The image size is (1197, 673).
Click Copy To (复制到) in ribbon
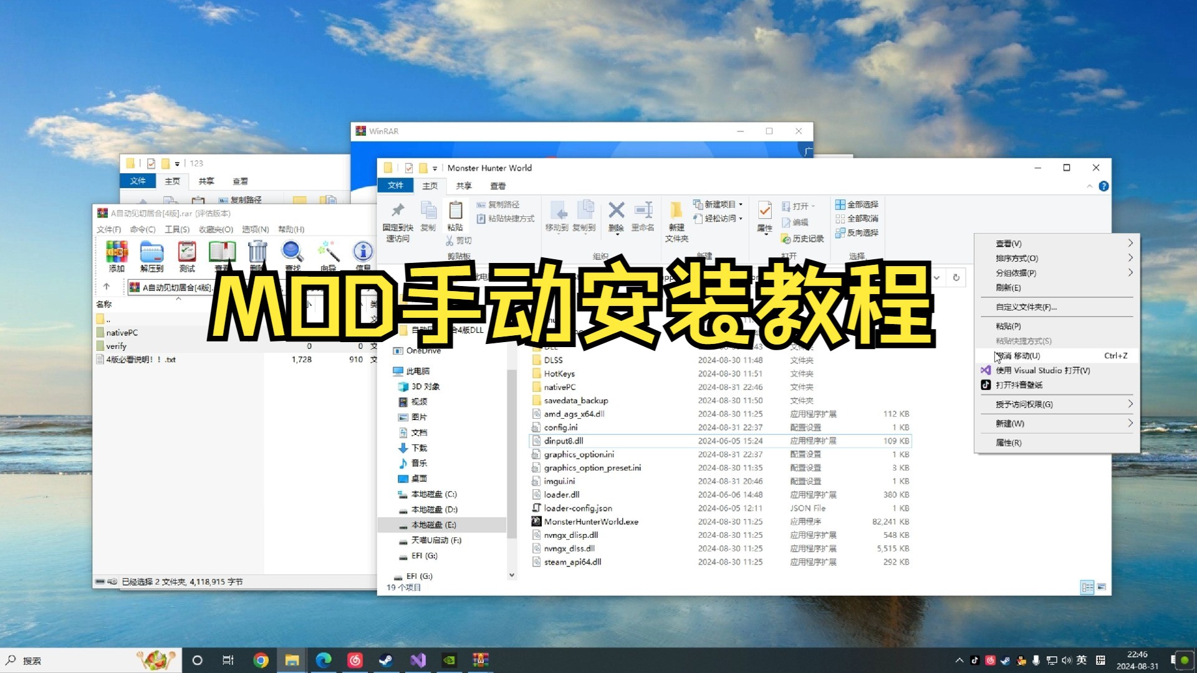click(584, 216)
